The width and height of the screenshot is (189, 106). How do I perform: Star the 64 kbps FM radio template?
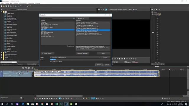pyautogui.click(x=76, y=22)
